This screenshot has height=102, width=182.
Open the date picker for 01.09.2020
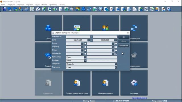pos(89,40)
